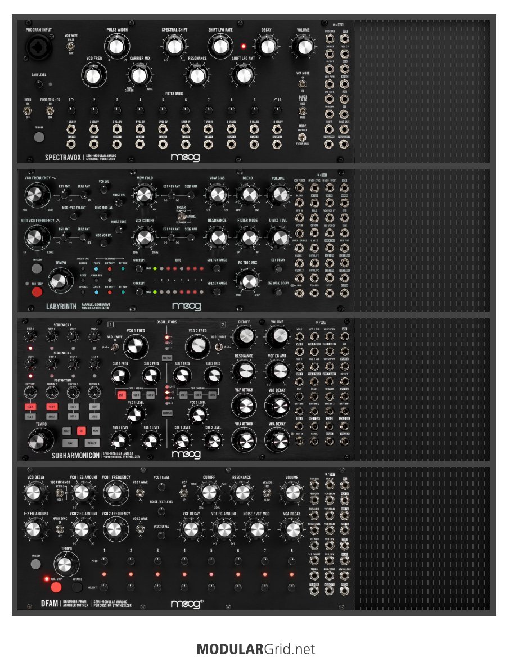
Task: Click the Spectravox Spectral Shift knob
Action: coord(174,46)
